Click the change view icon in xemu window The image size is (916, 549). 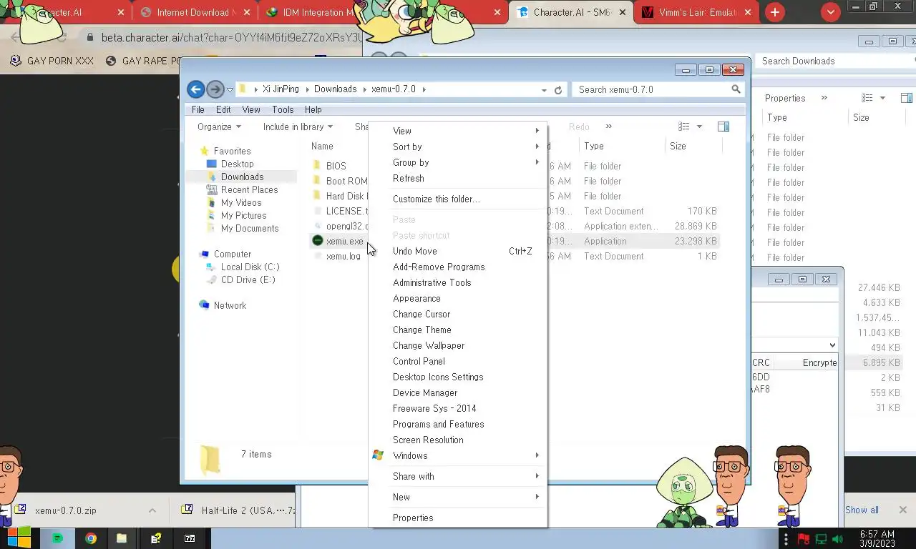tap(684, 127)
